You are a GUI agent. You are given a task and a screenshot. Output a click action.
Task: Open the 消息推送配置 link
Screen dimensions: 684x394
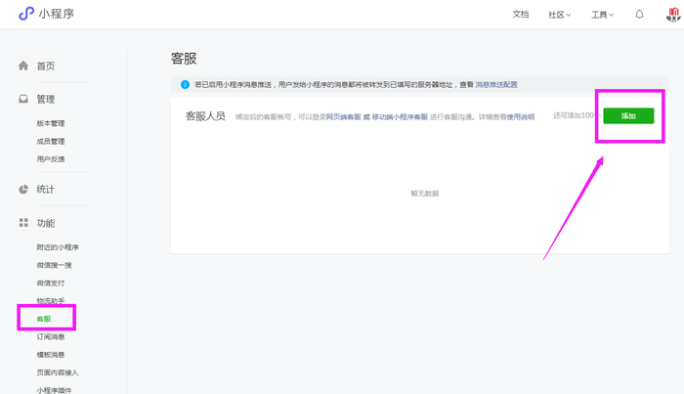(x=496, y=85)
